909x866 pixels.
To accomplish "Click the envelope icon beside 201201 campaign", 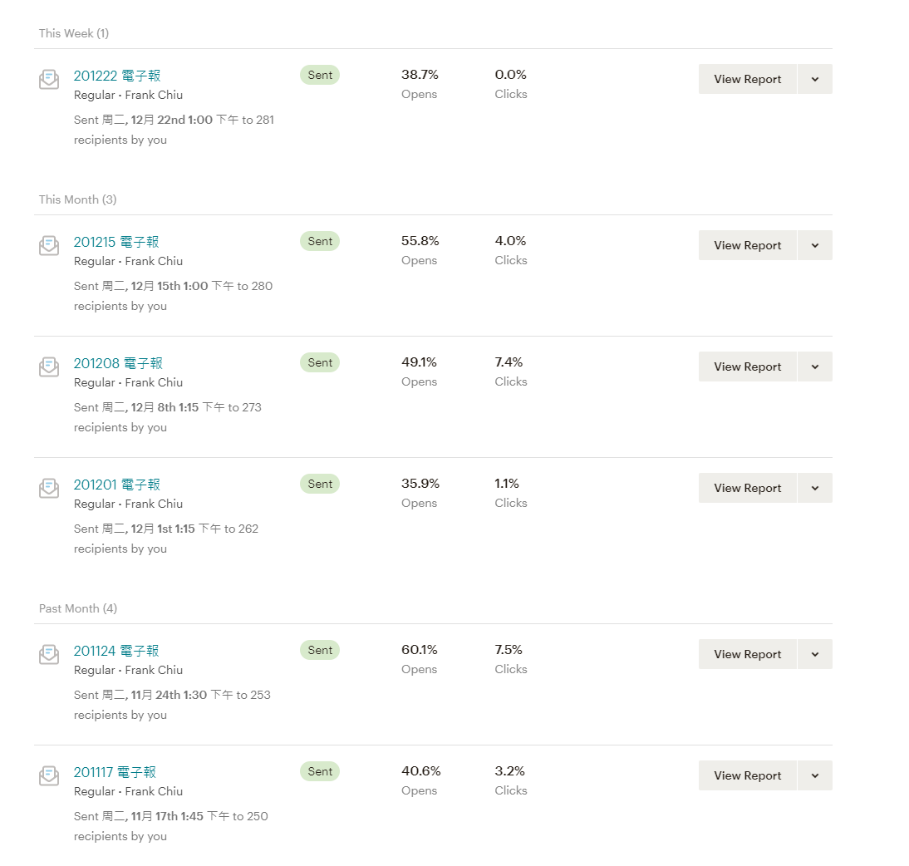I will tap(49, 488).
